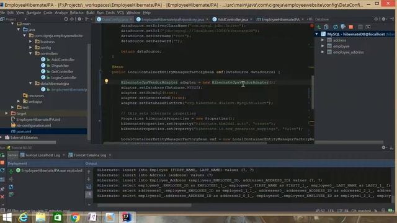Click the green deploy-all arrows icon in Deployment
The image size is (397, 223).
pos(11,172)
